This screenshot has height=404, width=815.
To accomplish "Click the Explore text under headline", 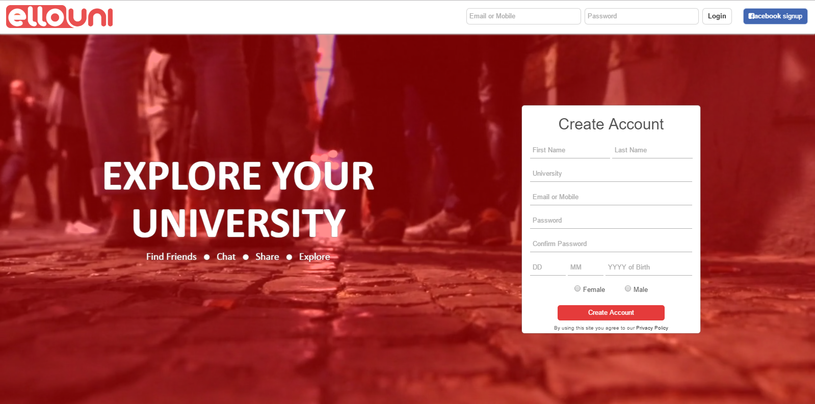I will [x=314, y=257].
